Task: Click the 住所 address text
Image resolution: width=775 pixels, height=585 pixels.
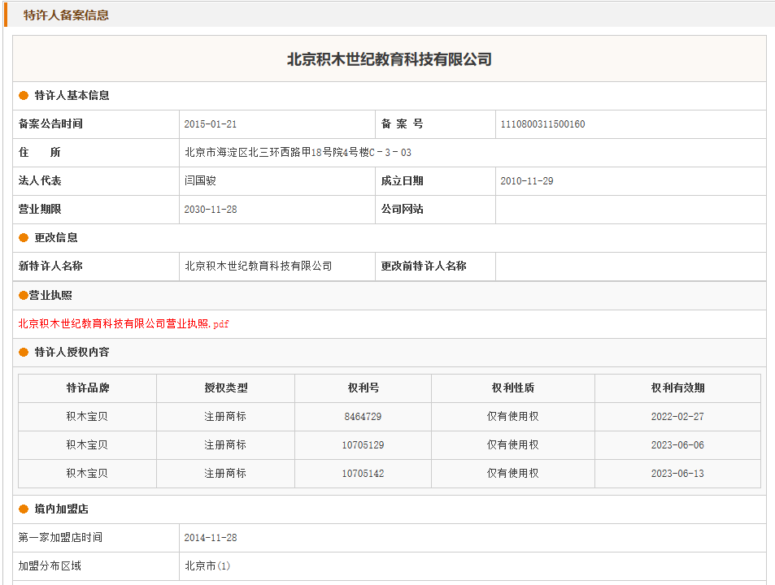Action: point(298,153)
